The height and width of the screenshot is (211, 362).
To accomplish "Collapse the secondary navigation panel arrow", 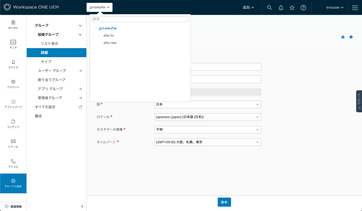I will [82, 207].
